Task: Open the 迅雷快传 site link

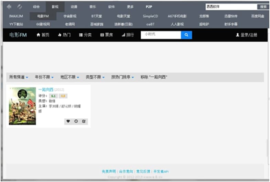Action: pyautogui.click(x=231, y=16)
